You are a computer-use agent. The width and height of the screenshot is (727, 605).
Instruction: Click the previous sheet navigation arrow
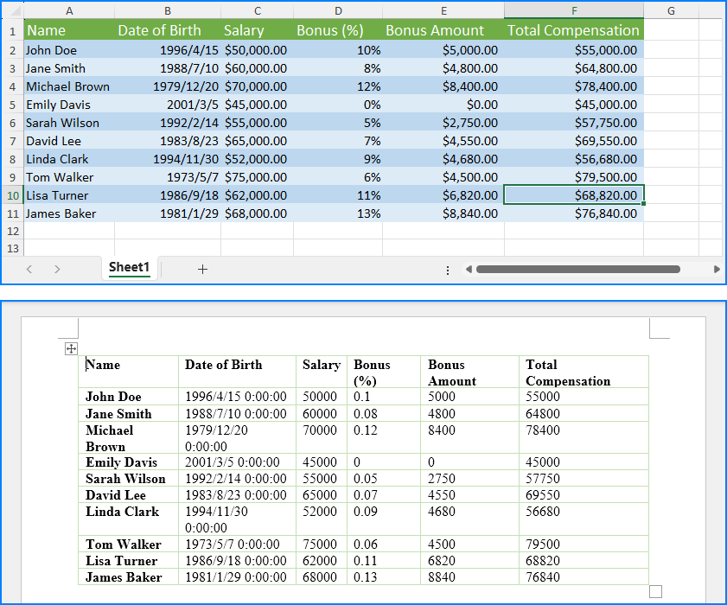pos(29,270)
